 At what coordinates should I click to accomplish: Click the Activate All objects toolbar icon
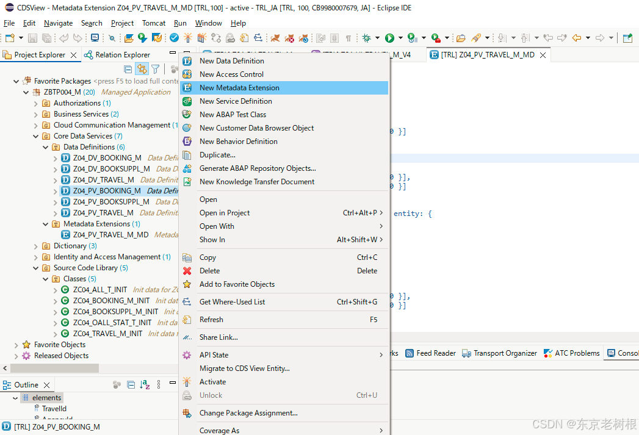click(202, 38)
